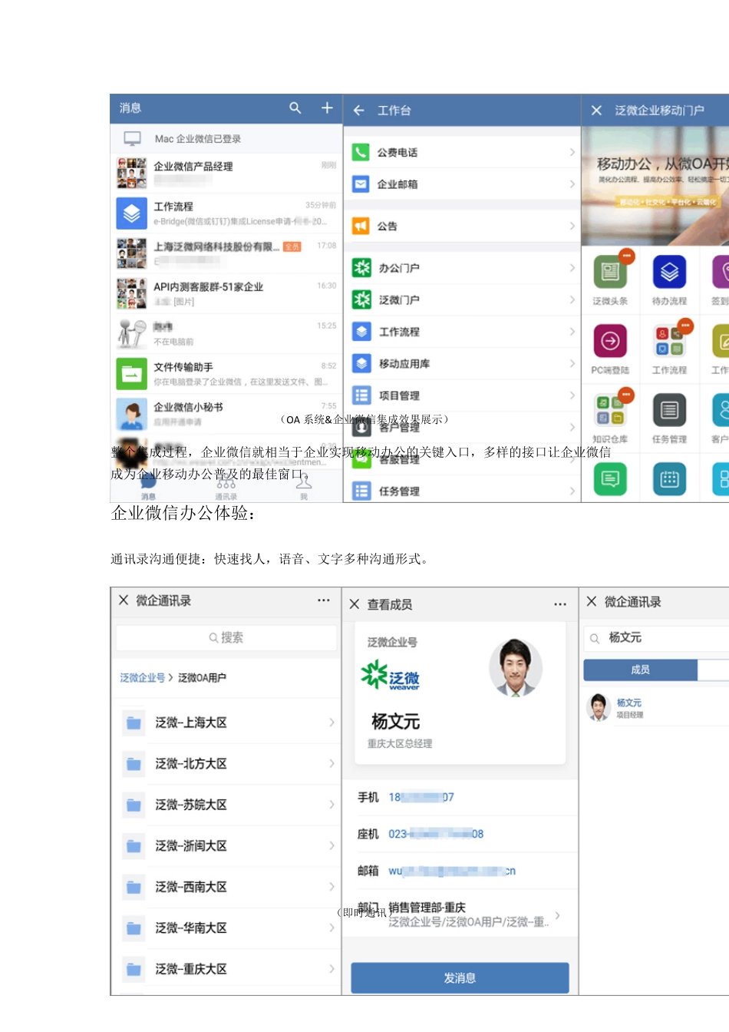The width and height of the screenshot is (729, 1032).
Task: Expand the 部门 销售管理部-重庆 chevron
Action: 558,915
